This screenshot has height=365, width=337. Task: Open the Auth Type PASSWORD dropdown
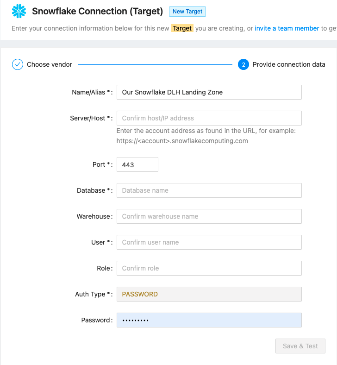pyautogui.click(x=209, y=294)
